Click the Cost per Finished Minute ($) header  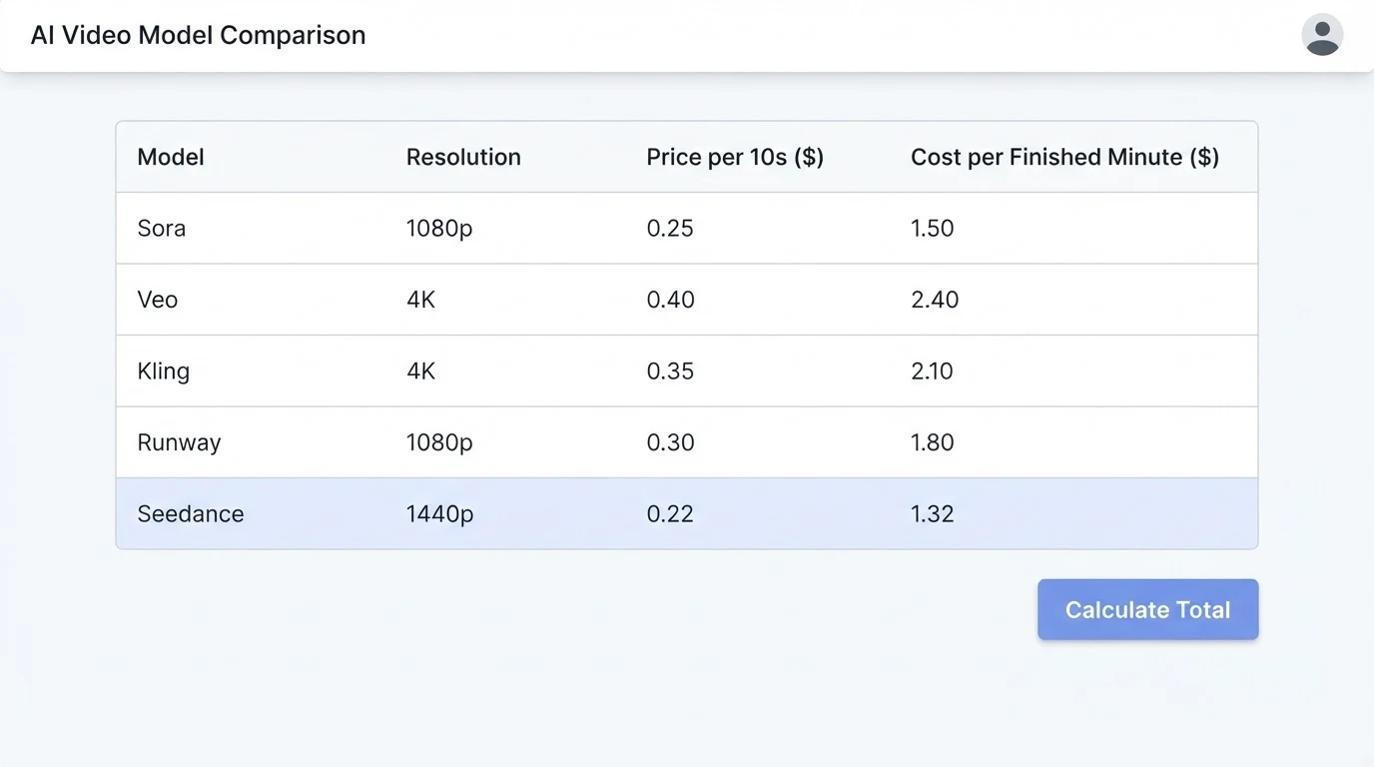click(1064, 157)
